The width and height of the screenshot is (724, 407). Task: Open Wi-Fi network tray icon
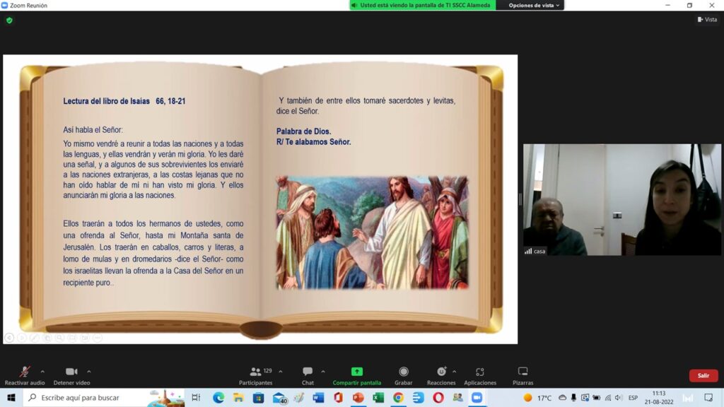pyautogui.click(x=608, y=397)
